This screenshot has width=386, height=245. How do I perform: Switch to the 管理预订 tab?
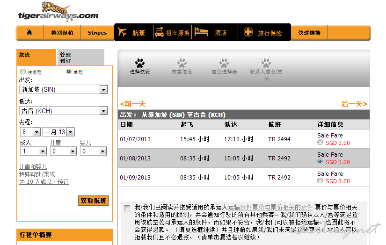point(81,58)
